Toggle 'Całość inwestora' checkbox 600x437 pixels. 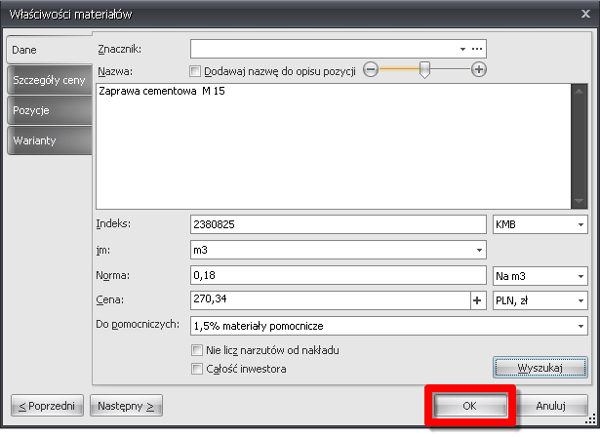197,369
